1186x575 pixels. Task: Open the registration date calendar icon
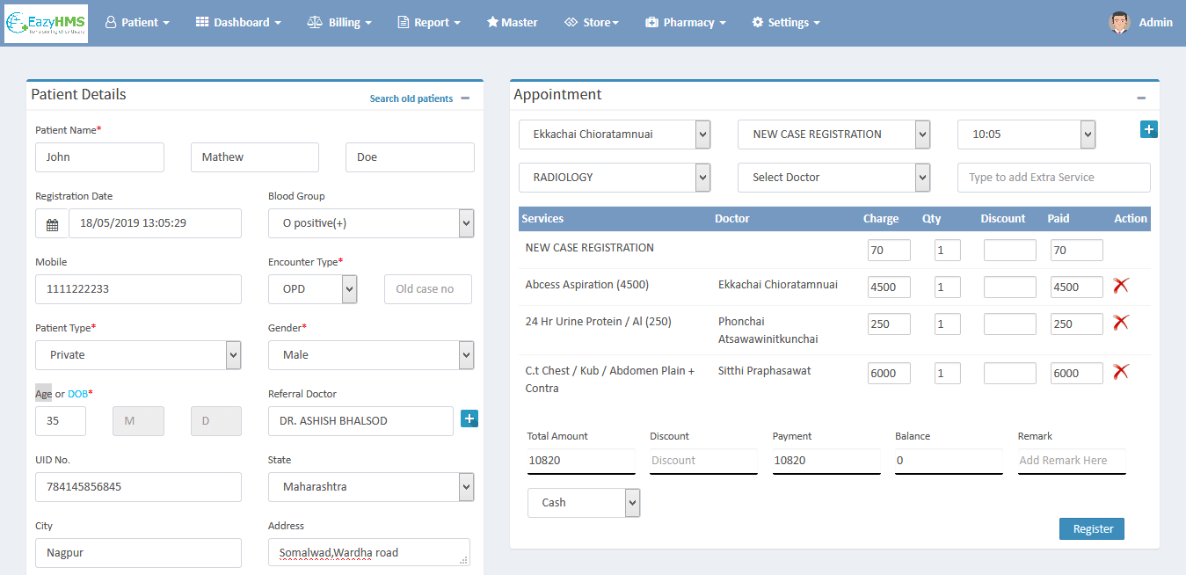(52, 224)
